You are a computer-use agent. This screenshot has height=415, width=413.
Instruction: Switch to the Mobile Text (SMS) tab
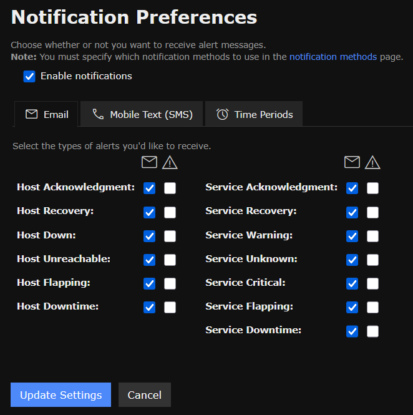[142, 114]
